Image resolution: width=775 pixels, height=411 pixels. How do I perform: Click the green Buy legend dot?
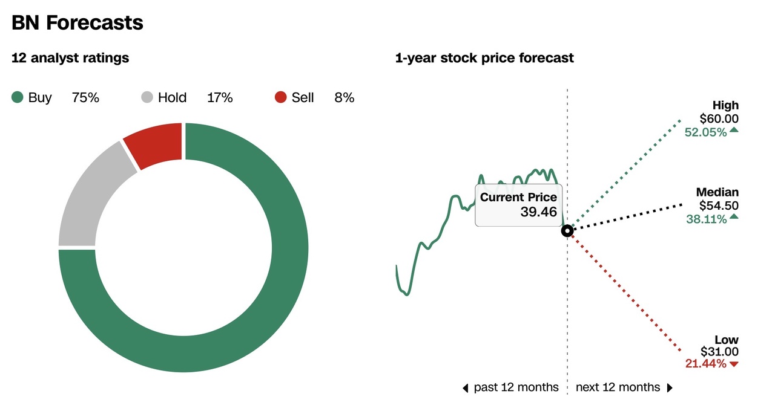[18, 97]
